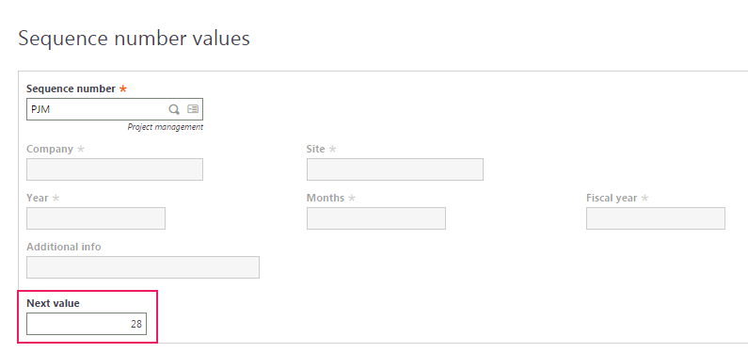Click the Sequence number label
Viewport: 748px width, 353px height.
coord(72,88)
